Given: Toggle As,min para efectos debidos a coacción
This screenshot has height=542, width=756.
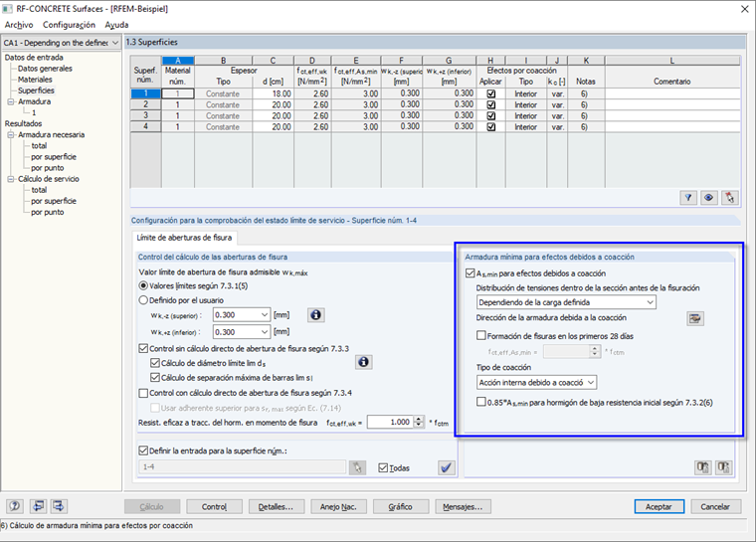Looking at the screenshot, I should pos(471,272).
